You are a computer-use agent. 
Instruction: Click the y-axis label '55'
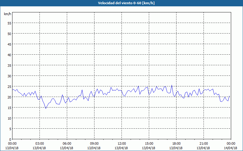pyautogui.click(x=9, y=23)
